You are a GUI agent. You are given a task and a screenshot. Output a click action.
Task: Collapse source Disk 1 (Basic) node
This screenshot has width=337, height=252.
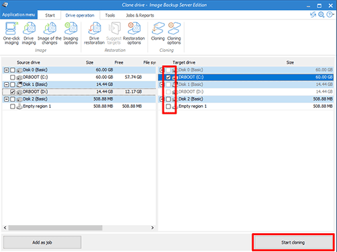pos(7,85)
